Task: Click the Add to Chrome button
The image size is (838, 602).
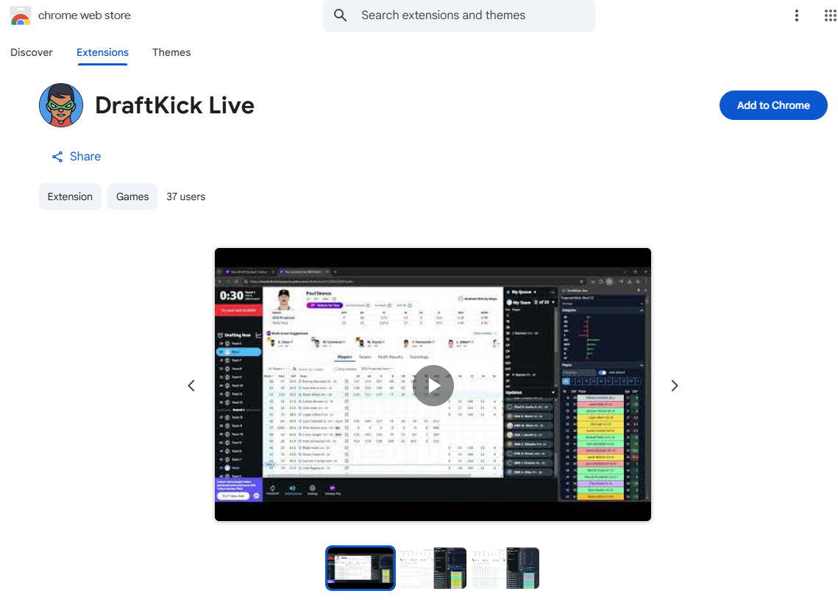Action: pos(773,105)
